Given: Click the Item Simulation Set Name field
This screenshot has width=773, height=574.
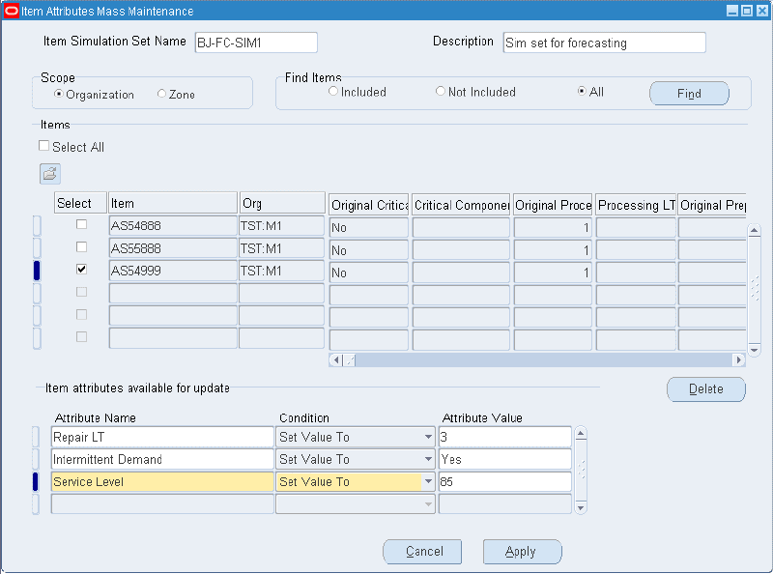Looking at the screenshot, I should point(256,43).
